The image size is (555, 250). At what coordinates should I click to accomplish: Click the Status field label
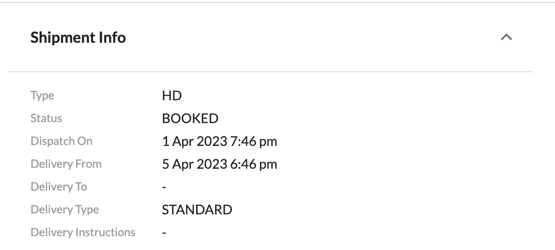[x=46, y=118]
